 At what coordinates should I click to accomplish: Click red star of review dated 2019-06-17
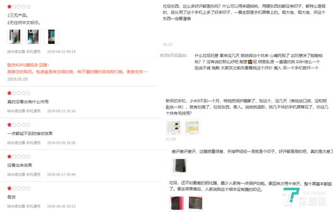coord(9,156)
